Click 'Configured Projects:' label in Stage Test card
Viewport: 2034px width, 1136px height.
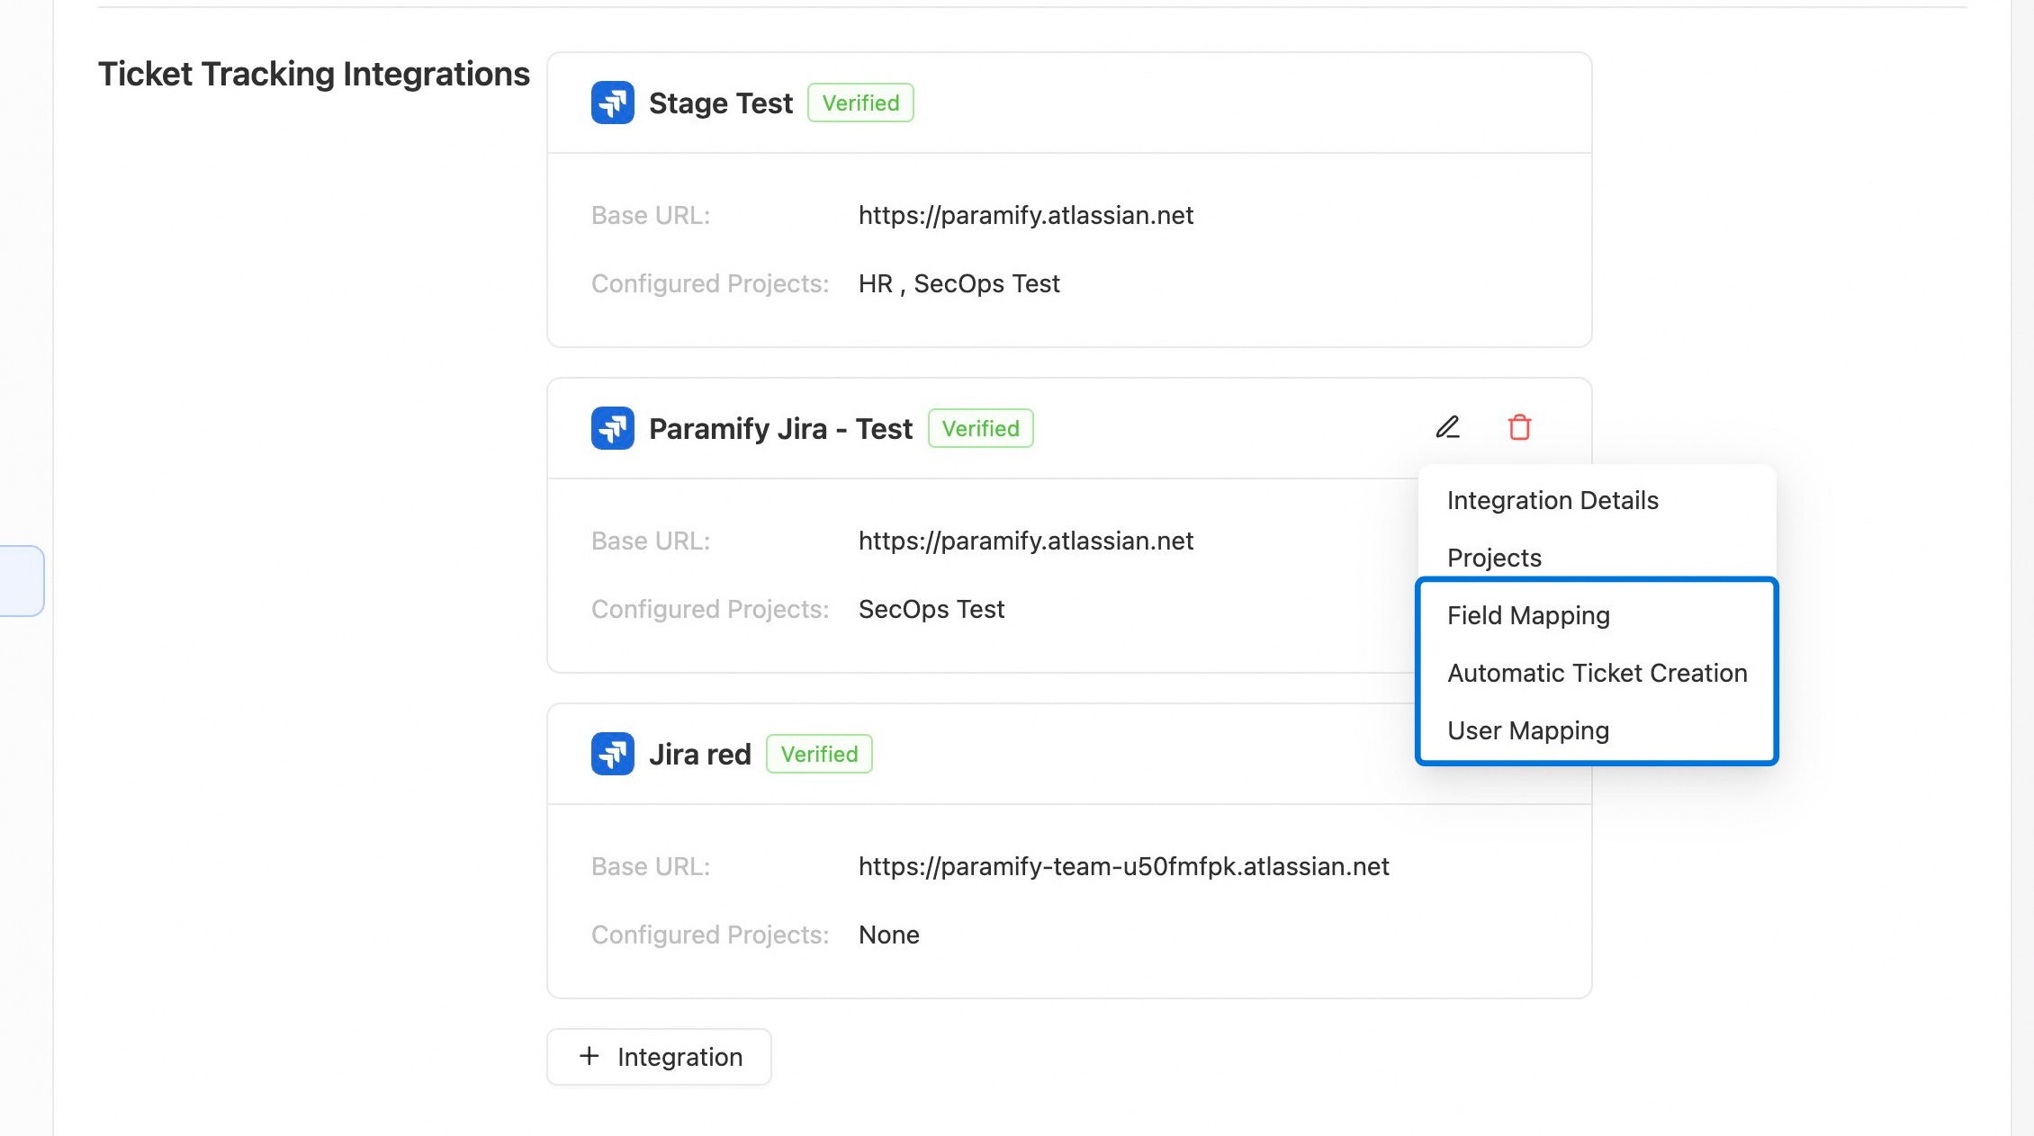coord(710,284)
